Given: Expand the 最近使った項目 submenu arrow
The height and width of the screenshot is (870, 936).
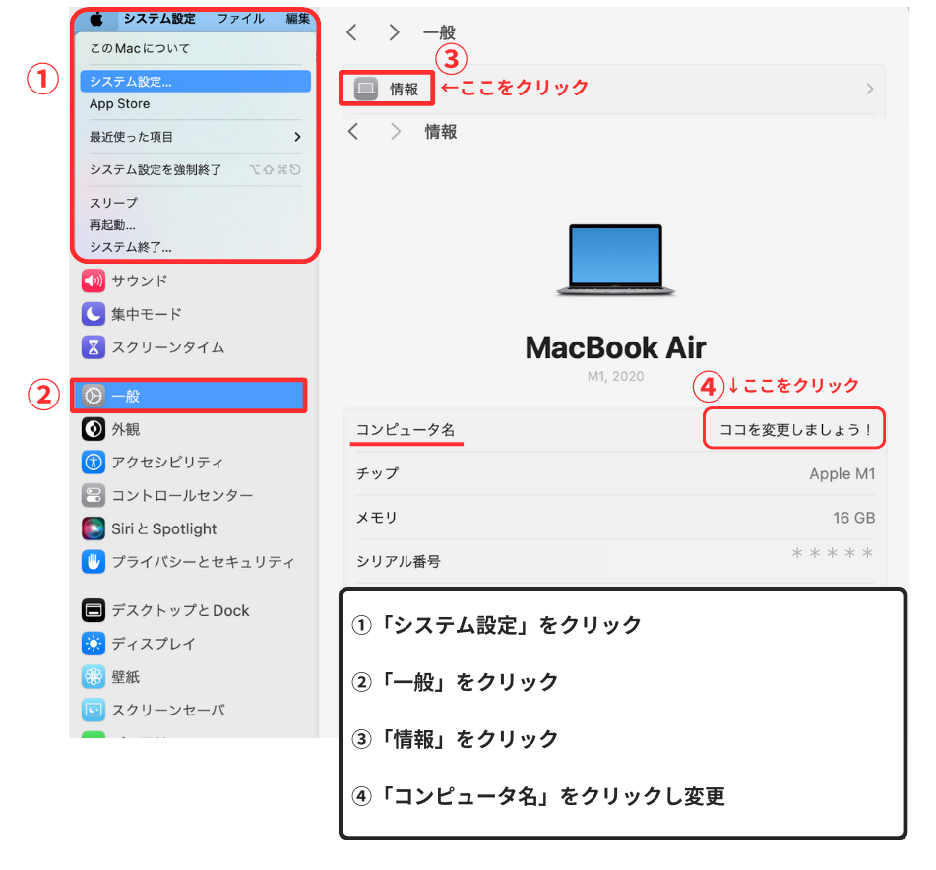Looking at the screenshot, I should (297, 137).
